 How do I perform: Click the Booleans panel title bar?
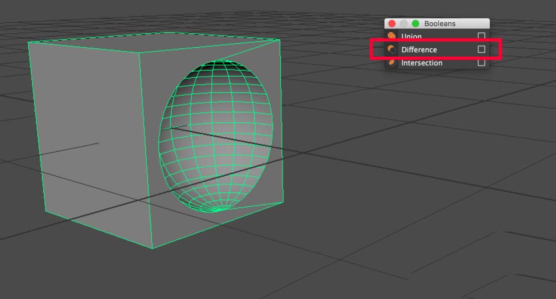click(437, 23)
